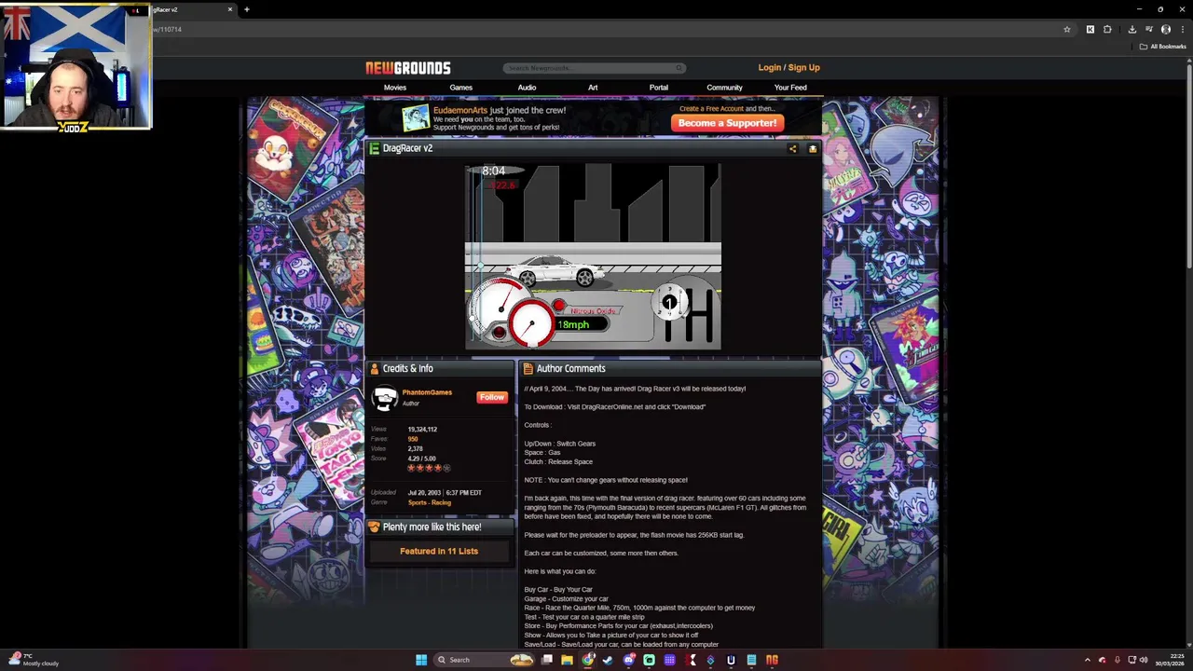Viewport: 1193px width, 671px height.
Task: Click the Faves count 950
Action: click(413, 439)
